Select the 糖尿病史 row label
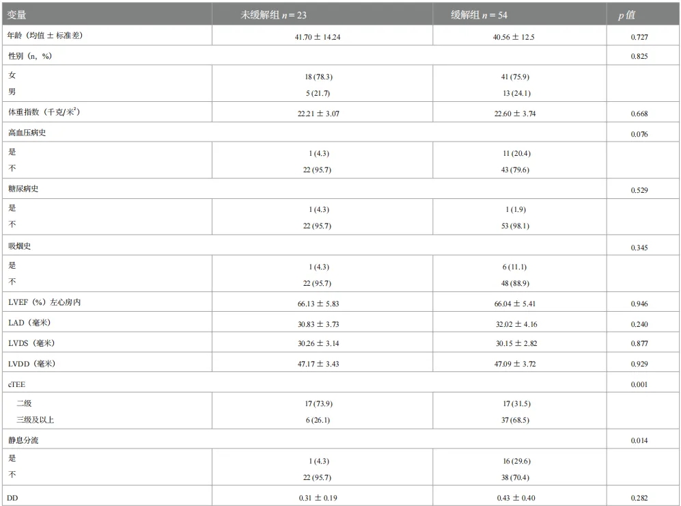681x506 pixels. pos(23,189)
